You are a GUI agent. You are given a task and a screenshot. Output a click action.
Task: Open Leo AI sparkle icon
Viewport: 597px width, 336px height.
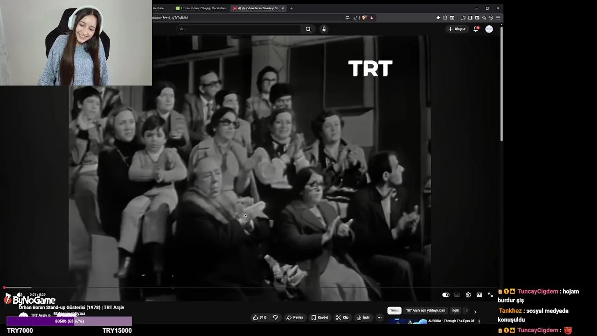(484, 18)
